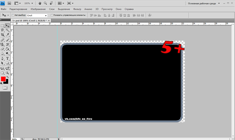Check Показать управляющие элементы option

52,15
